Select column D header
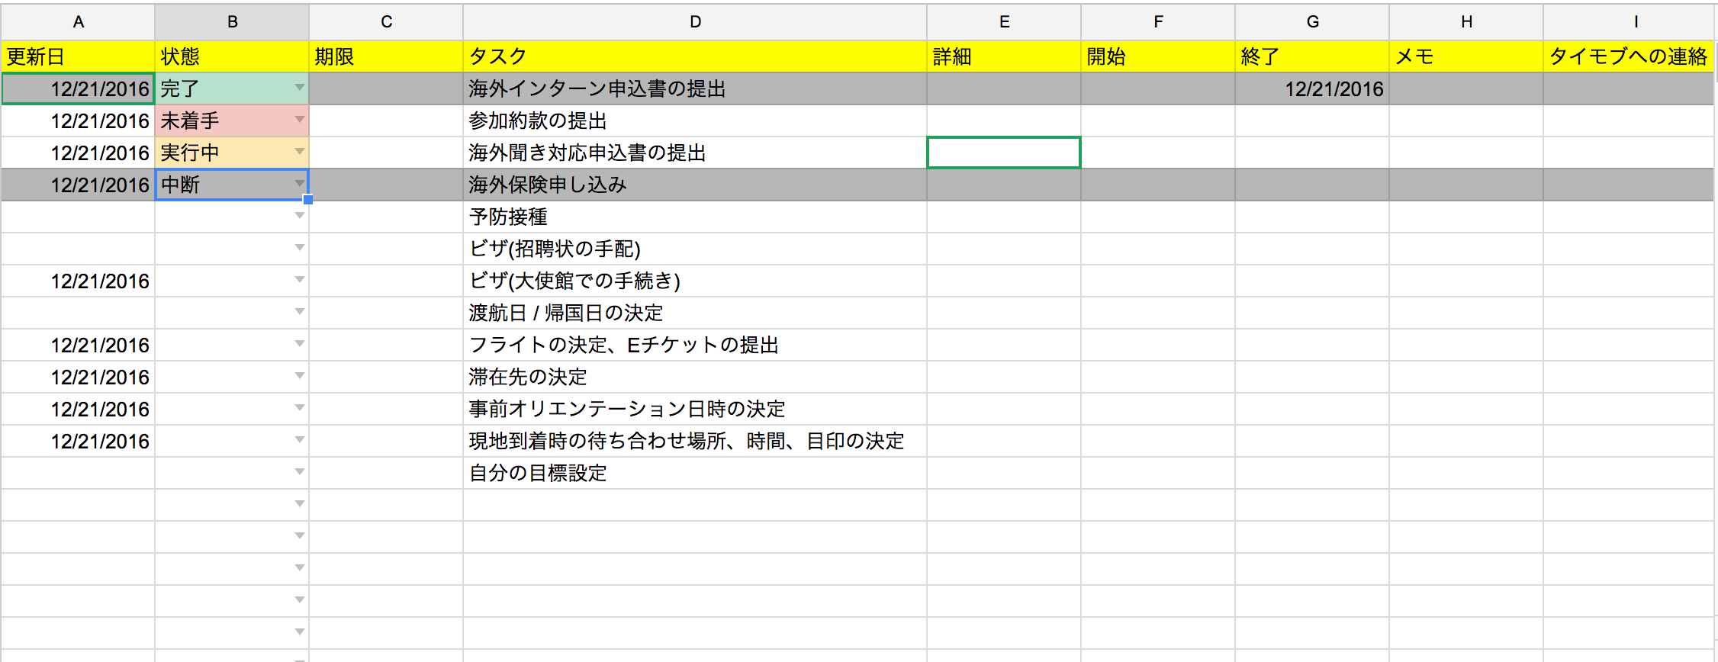The image size is (1718, 662). click(x=695, y=22)
